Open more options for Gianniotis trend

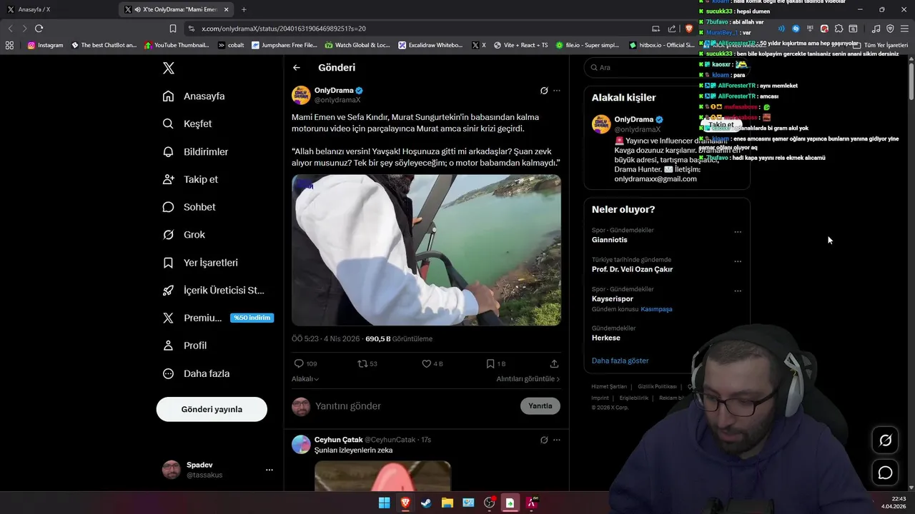pyautogui.click(x=738, y=232)
